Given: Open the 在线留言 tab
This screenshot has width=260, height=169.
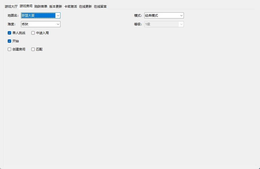Looking at the screenshot, I should tap(100, 6).
